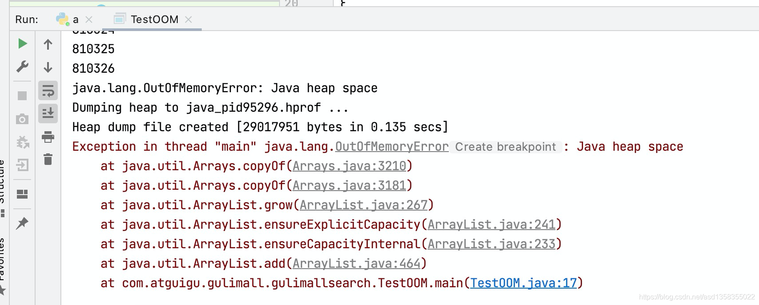The image size is (759, 305).
Task: Clear all console output with trash
Action: pyautogui.click(x=48, y=159)
